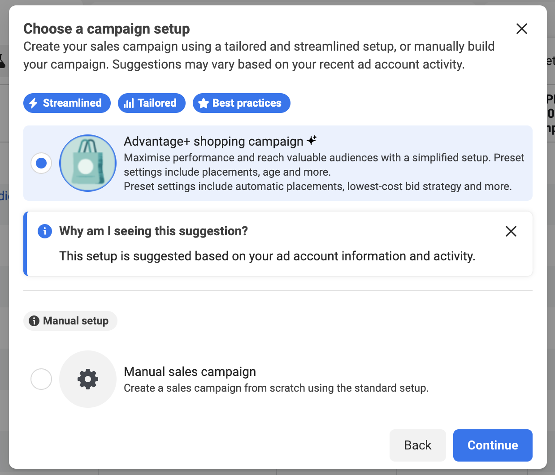555x475 pixels.
Task: Go back with the Back button
Action: pyautogui.click(x=418, y=445)
